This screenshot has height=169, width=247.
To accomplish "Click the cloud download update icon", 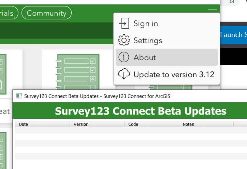I will [124, 74].
